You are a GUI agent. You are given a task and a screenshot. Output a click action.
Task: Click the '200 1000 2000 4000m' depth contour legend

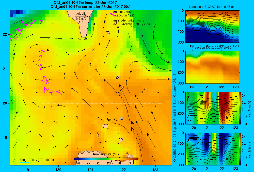pos(37,160)
